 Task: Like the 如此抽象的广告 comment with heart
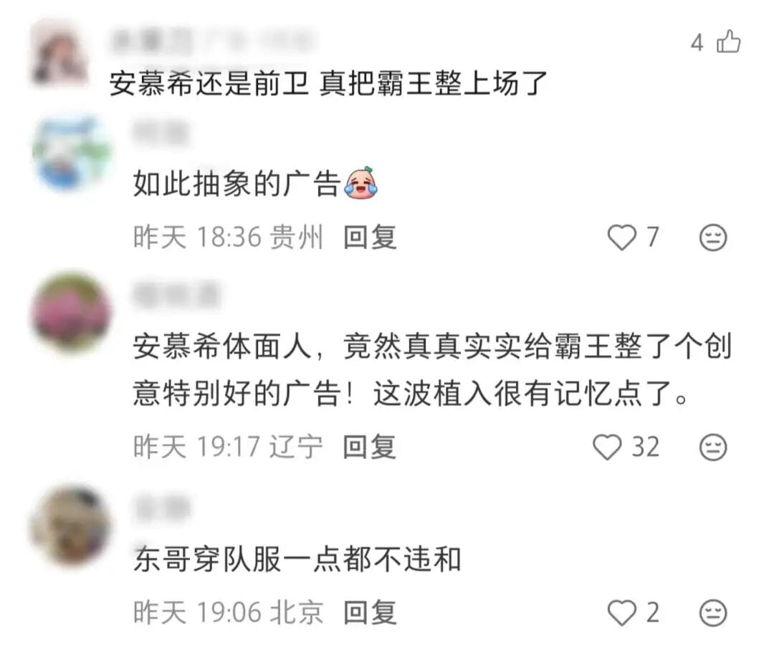coord(621,238)
